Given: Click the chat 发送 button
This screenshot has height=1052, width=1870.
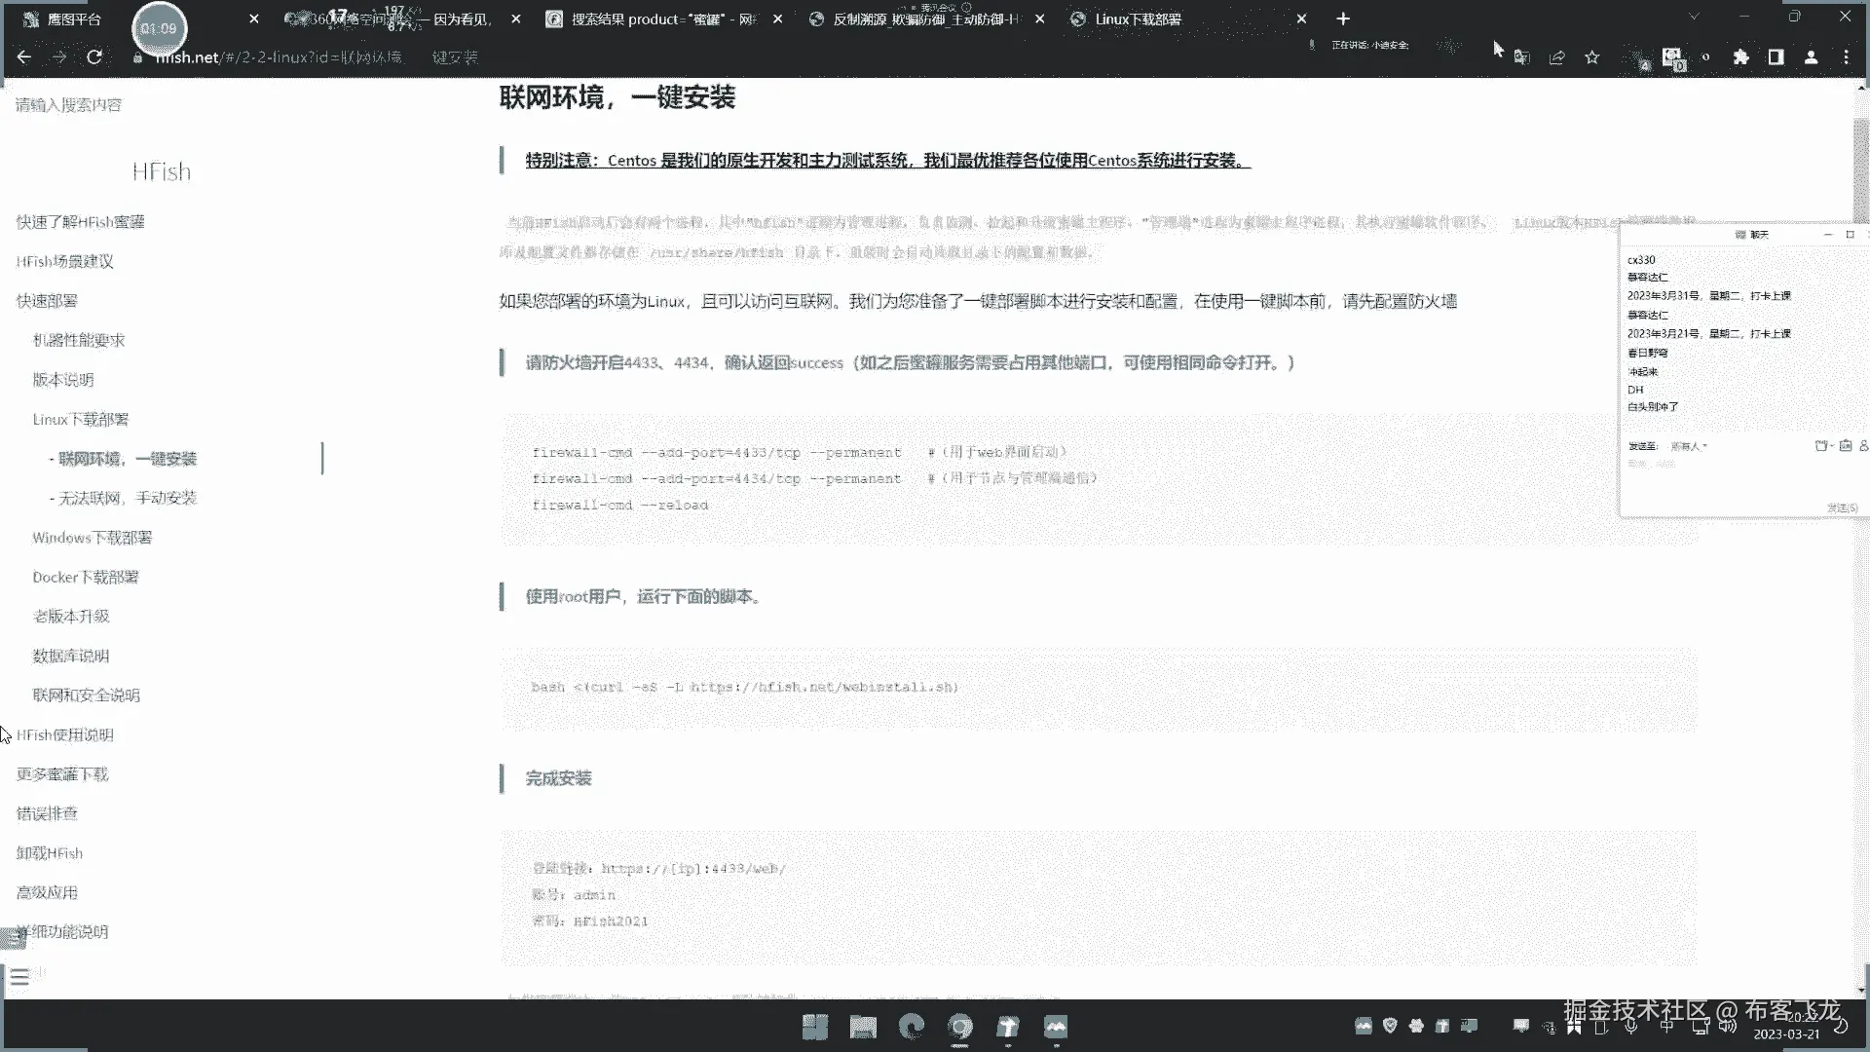Looking at the screenshot, I should coord(1842,507).
